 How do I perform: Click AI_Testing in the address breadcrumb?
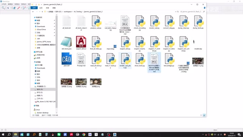pos(78,12)
